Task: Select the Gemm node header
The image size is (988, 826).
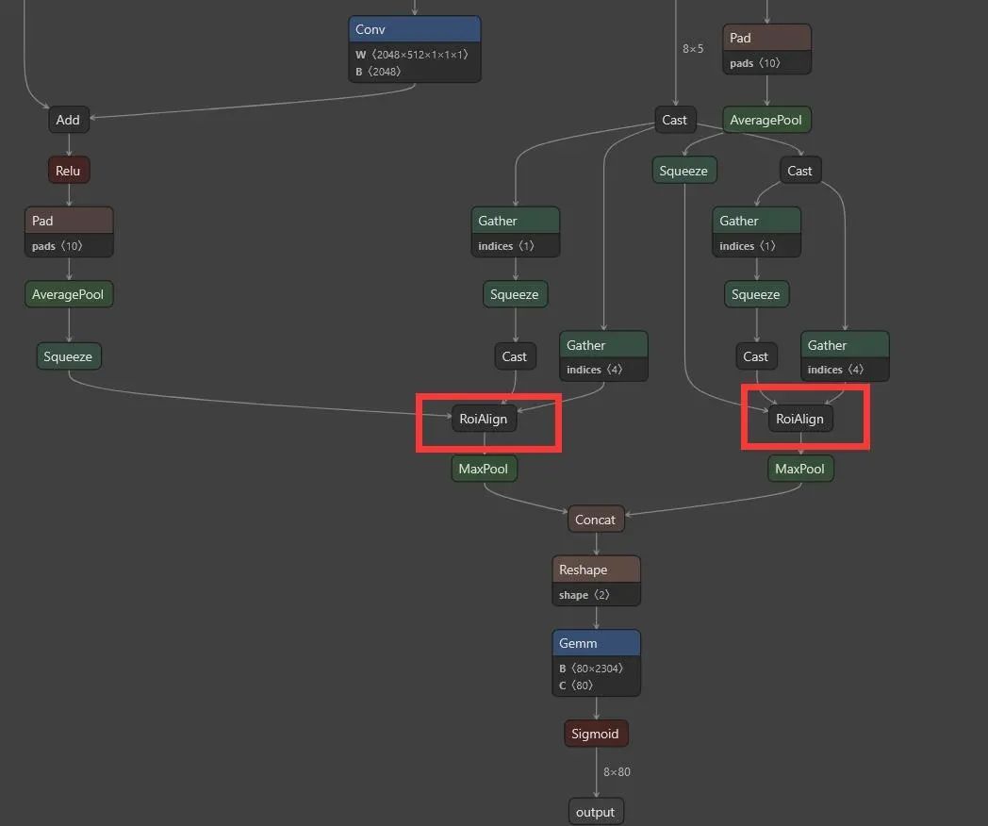Action: pyautogui.click(x=596, y=643)
